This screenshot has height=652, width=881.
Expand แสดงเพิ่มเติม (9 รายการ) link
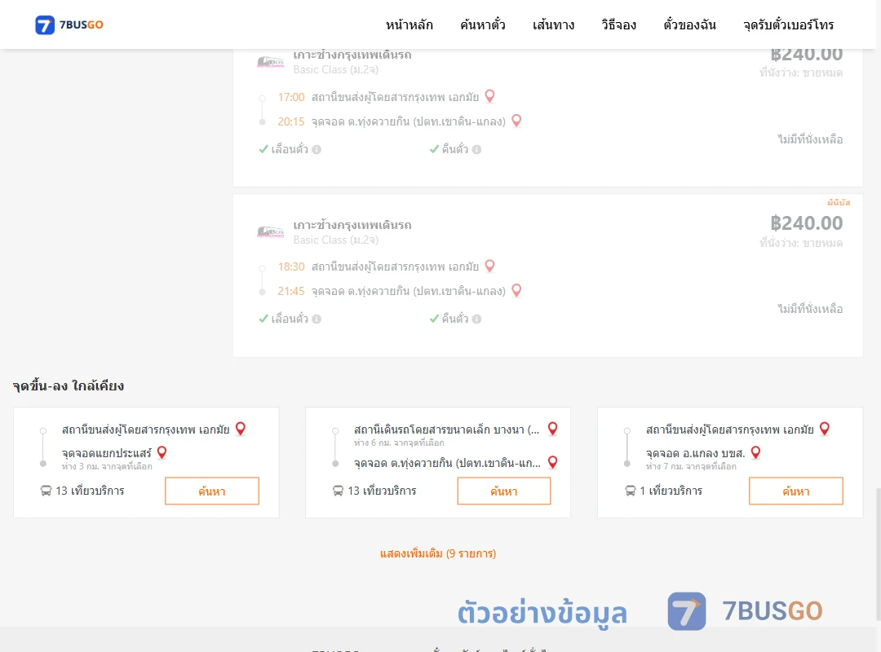(438, 553)
